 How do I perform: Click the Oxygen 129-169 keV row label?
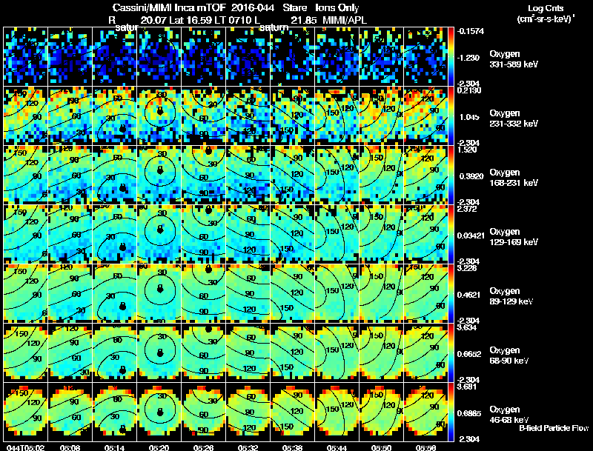(x=514, y=237)
